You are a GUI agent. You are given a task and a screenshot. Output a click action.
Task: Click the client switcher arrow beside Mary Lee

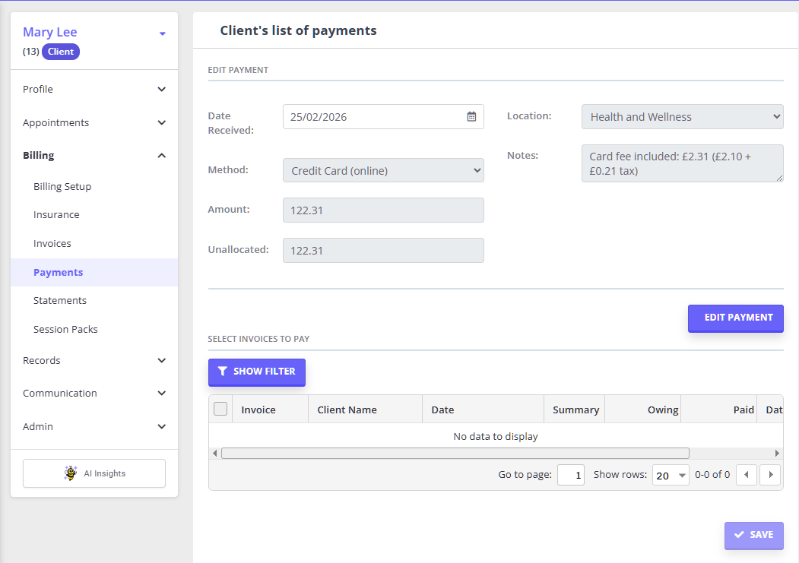(x=162, y=33)
